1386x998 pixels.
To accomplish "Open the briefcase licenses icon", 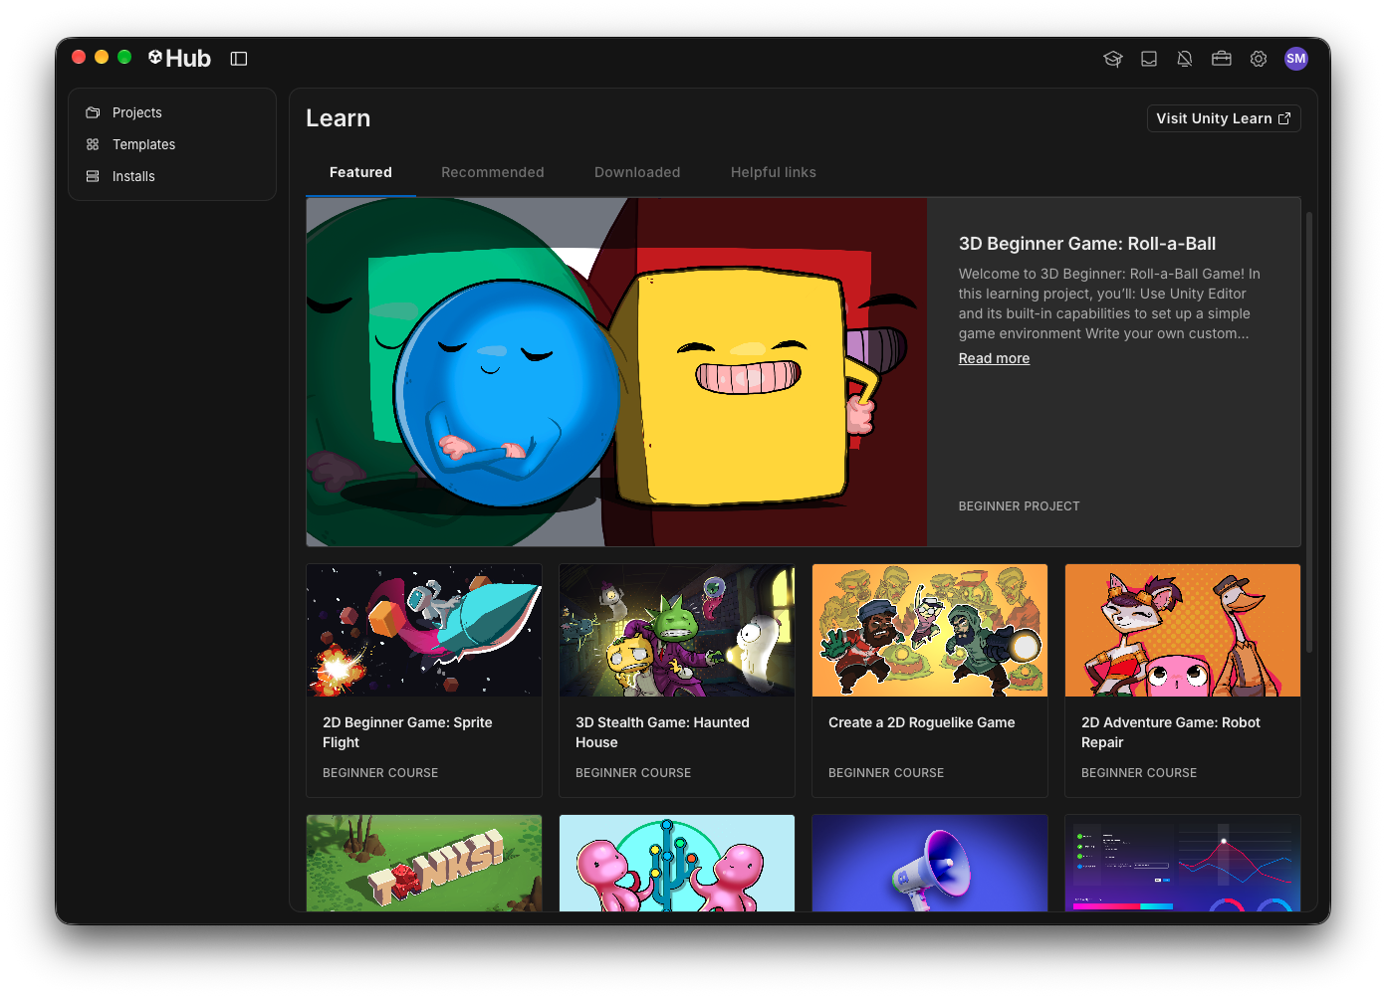I will point(1222,59).
